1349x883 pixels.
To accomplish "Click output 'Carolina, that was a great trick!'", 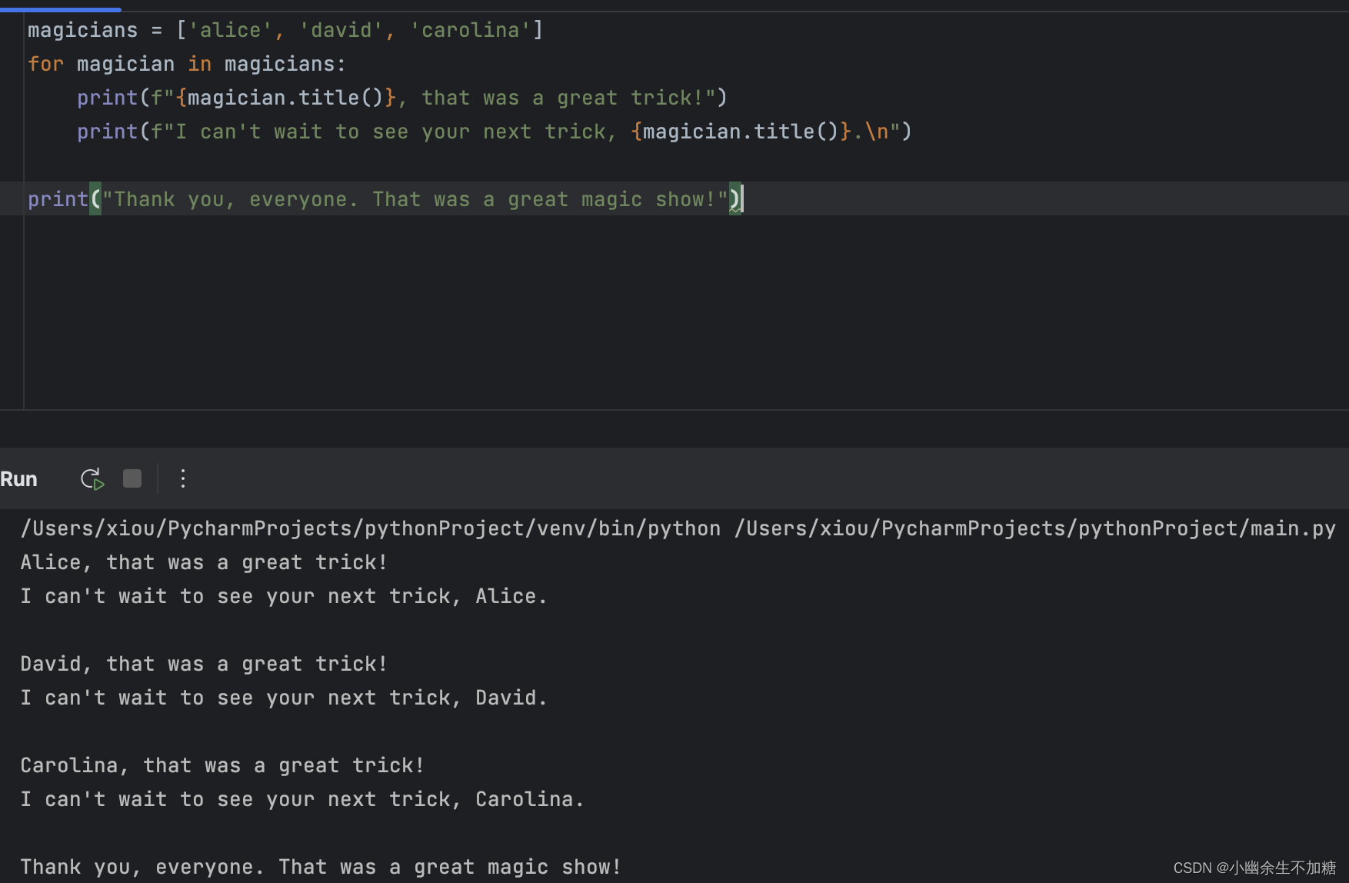I will tap(222, 765).
